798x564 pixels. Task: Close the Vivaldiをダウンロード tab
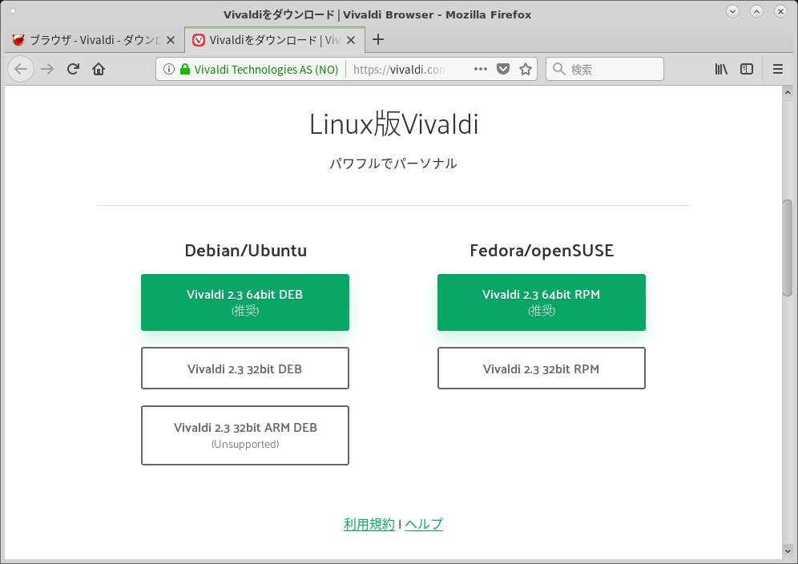tap(351, 40)
